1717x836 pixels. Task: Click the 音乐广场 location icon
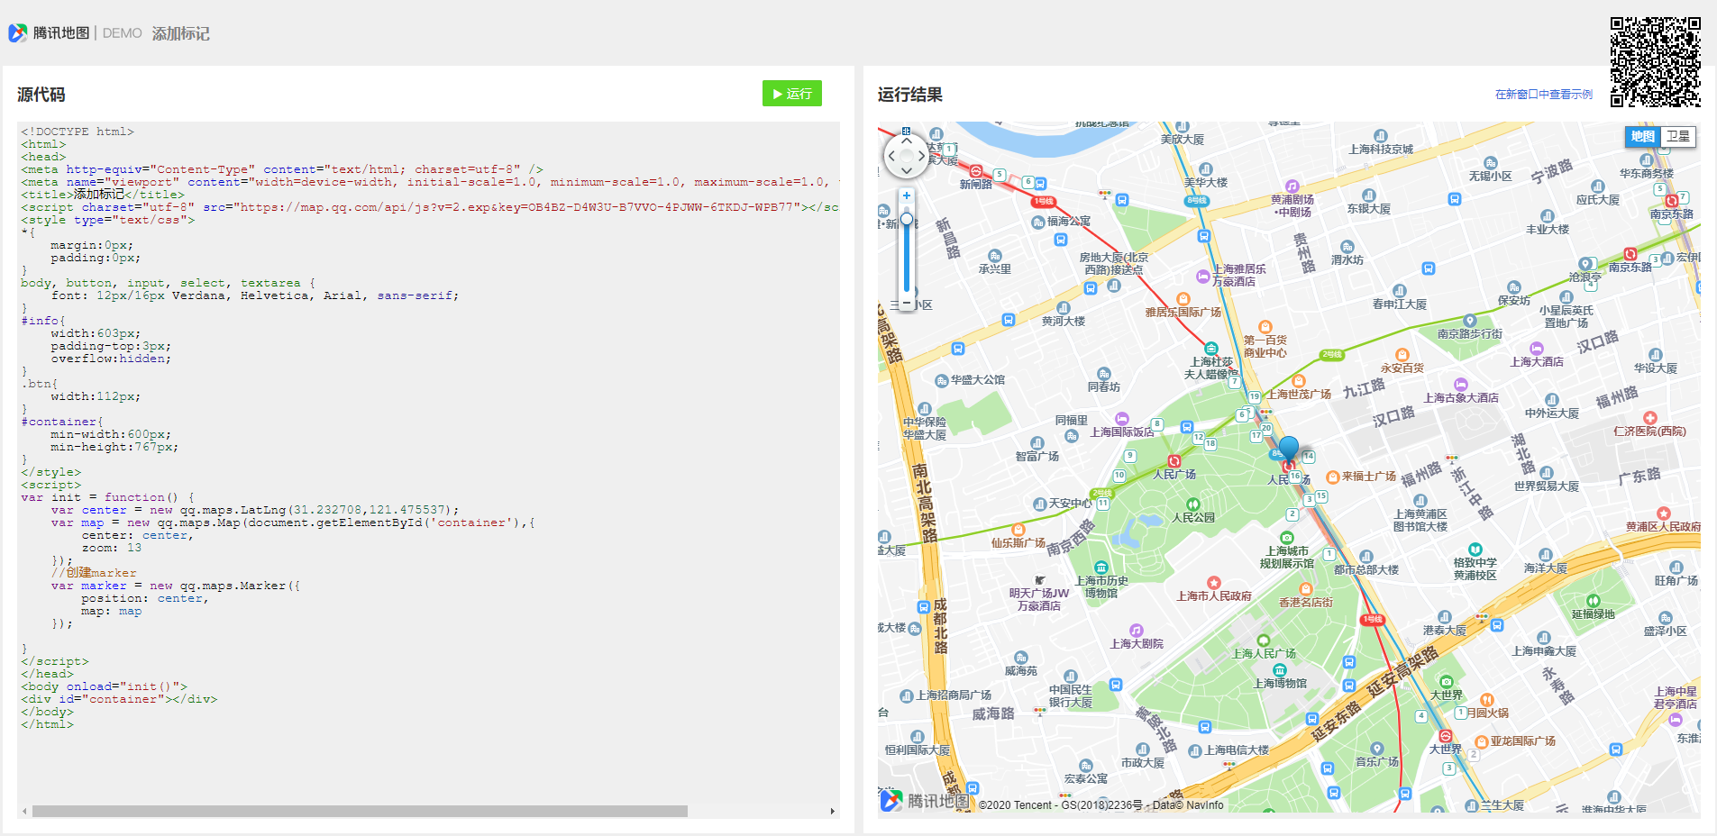1377,749
